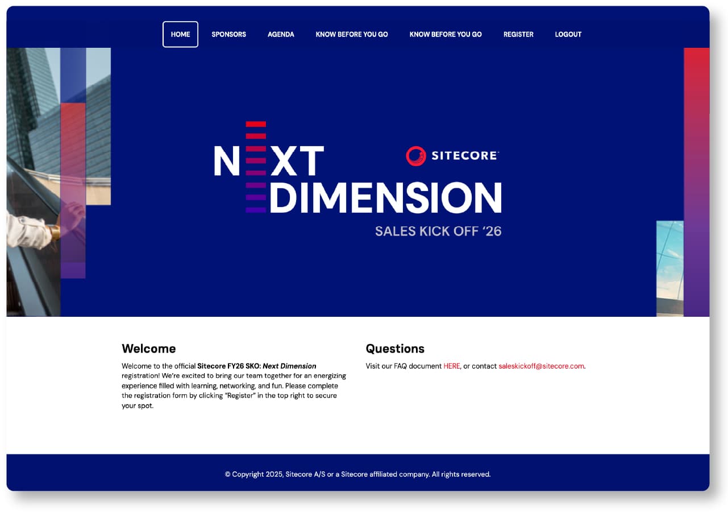This screenshot has height=517, width=728.
Task: Click the Welcome heading
Action: pyautogui.click(x=148, y=349)
